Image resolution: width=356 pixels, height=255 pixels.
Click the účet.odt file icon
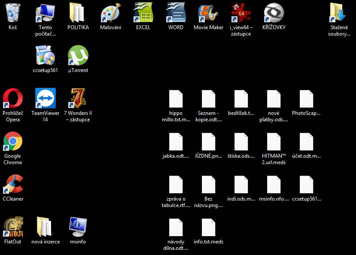[307, 142]
